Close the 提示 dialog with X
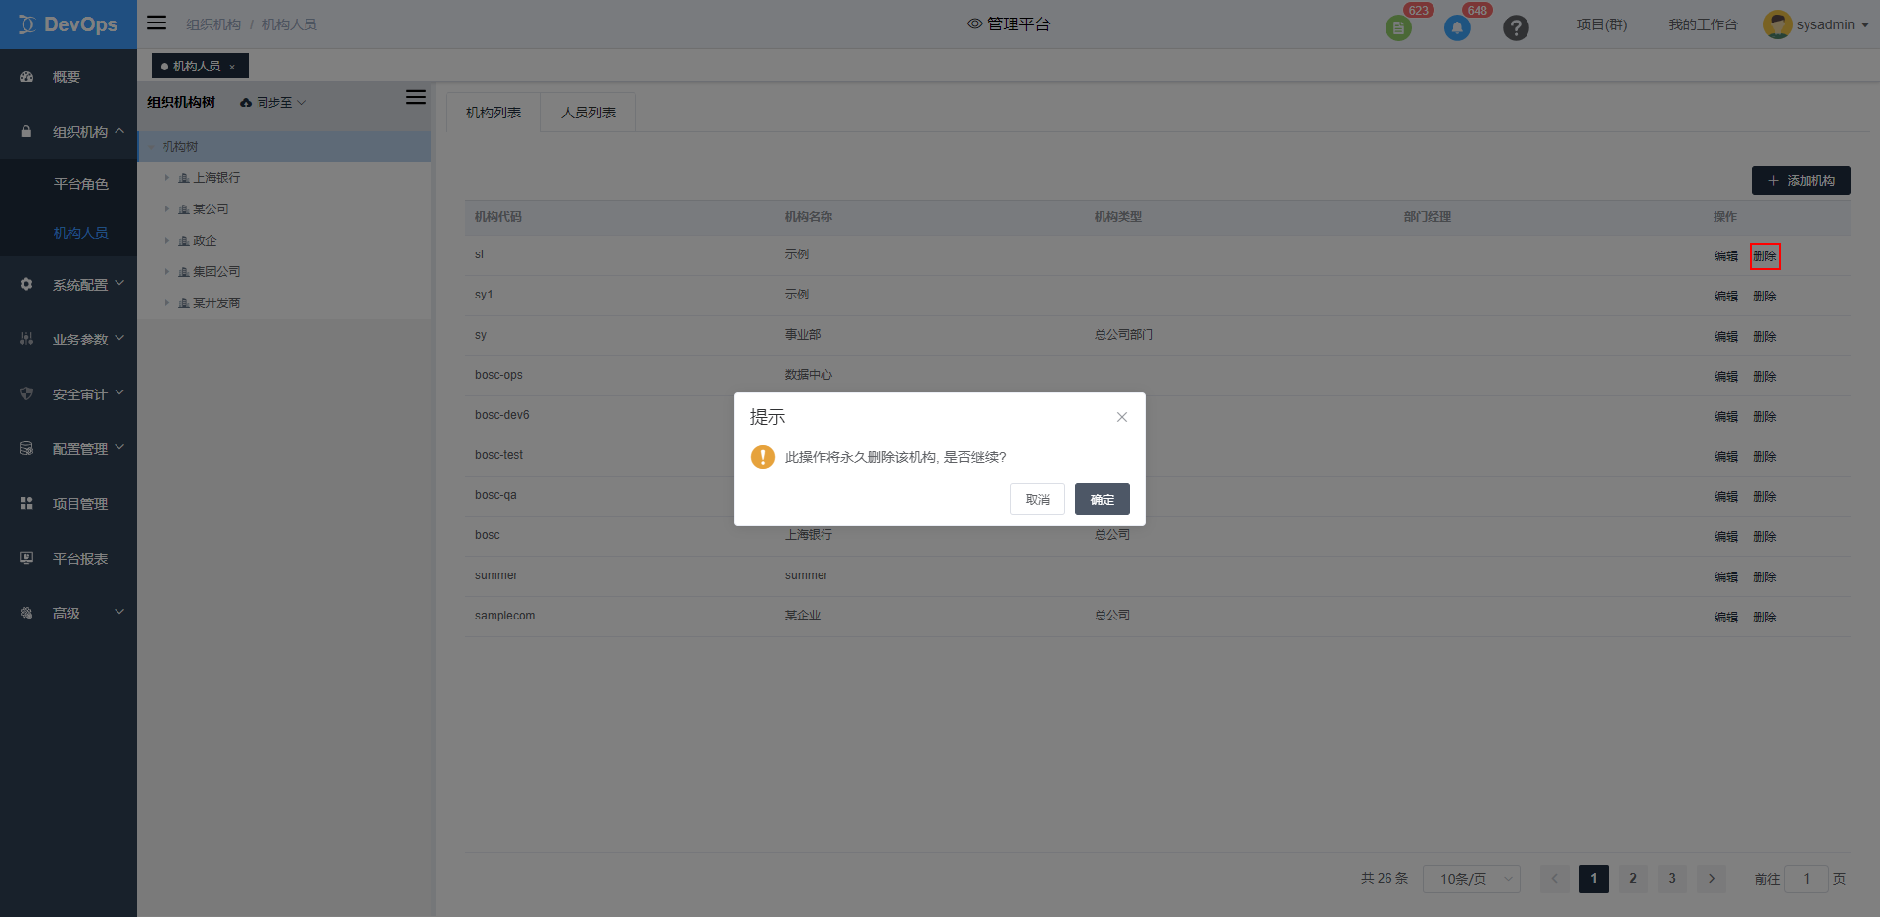 [1122, 417]
